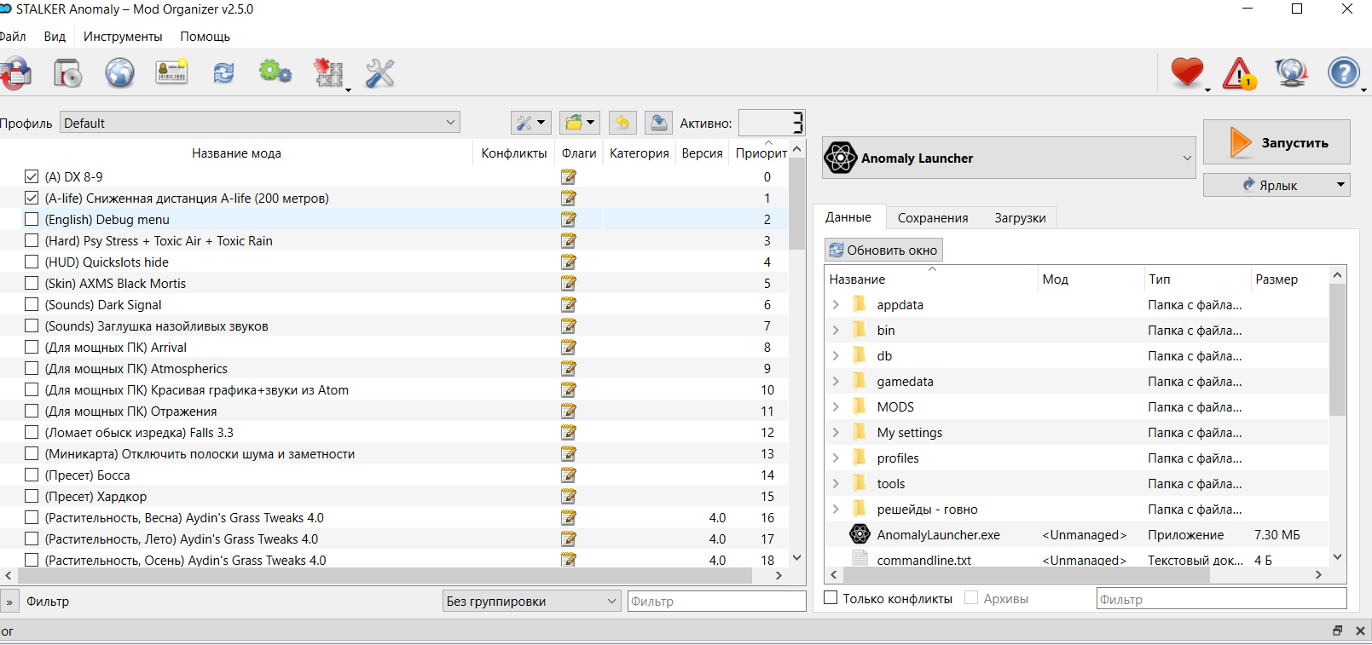Click the Обновить окно button
1372x645 pixels.
(883, 251)
